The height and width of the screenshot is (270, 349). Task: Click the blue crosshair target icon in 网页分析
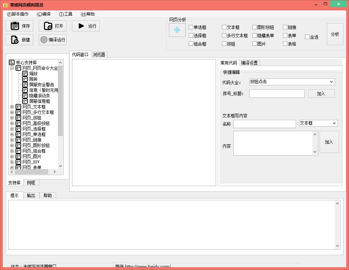click(x=177, y=30)
